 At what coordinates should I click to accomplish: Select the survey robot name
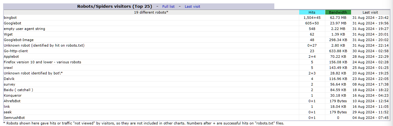tap(9, 84)
